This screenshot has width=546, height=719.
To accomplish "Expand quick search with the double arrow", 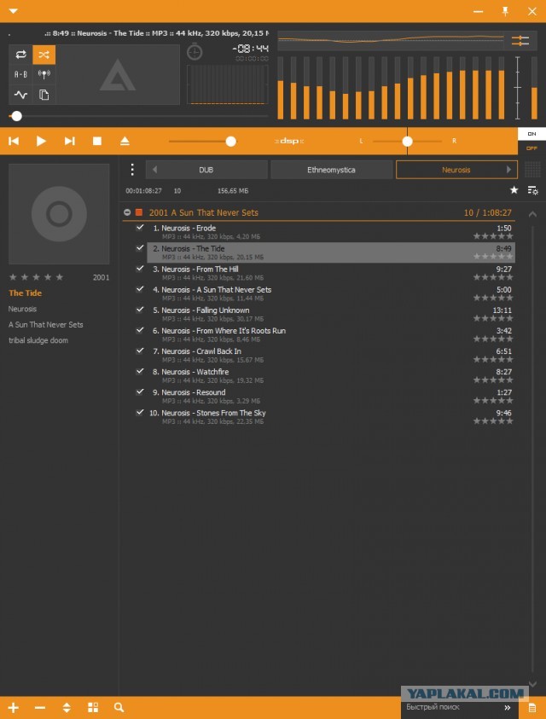I will point(508,708).
